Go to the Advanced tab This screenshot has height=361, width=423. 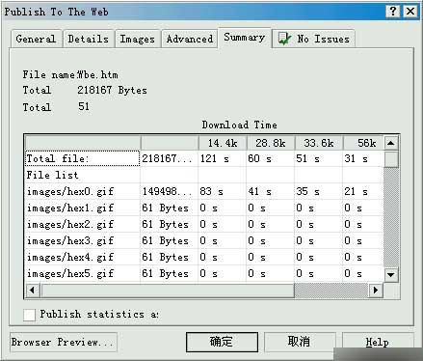pyautogui.click(x=190, y=39)
